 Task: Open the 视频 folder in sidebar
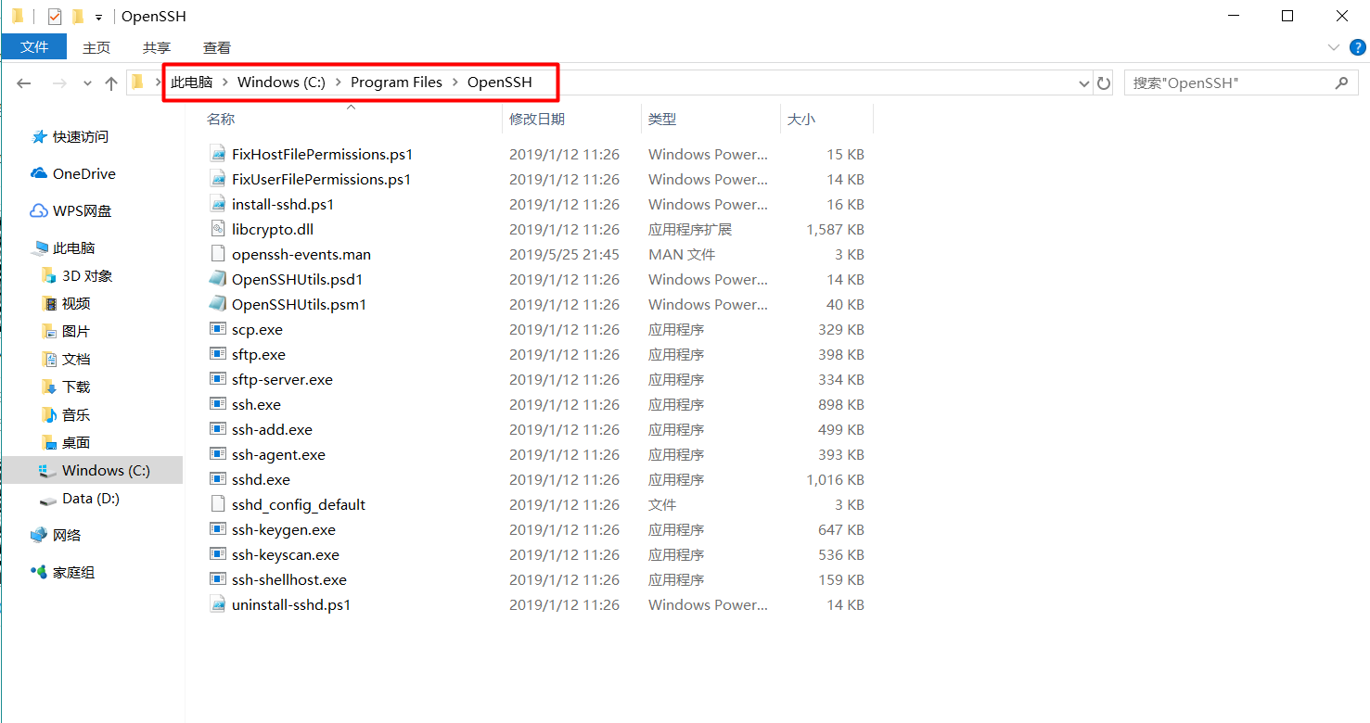(x=76, y=303)
